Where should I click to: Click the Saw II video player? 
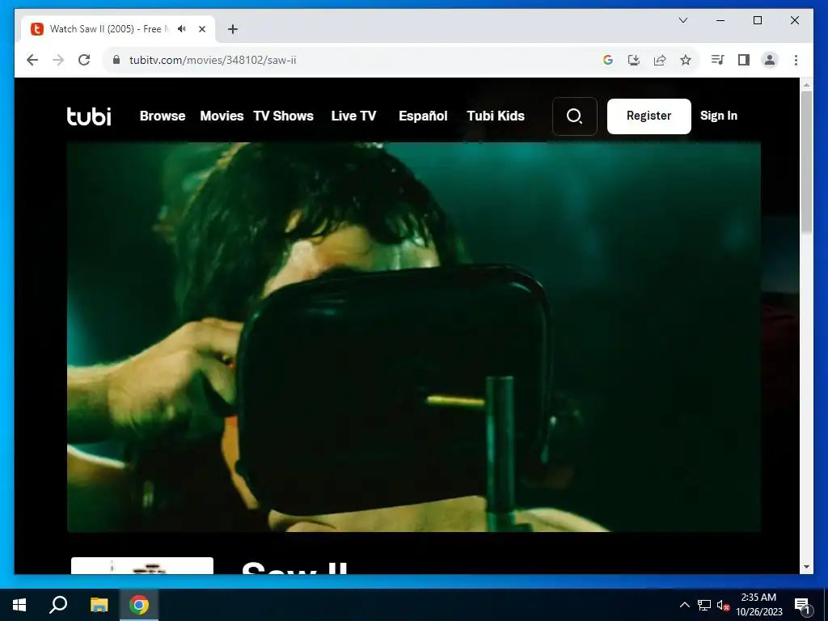tap(413, 337)
